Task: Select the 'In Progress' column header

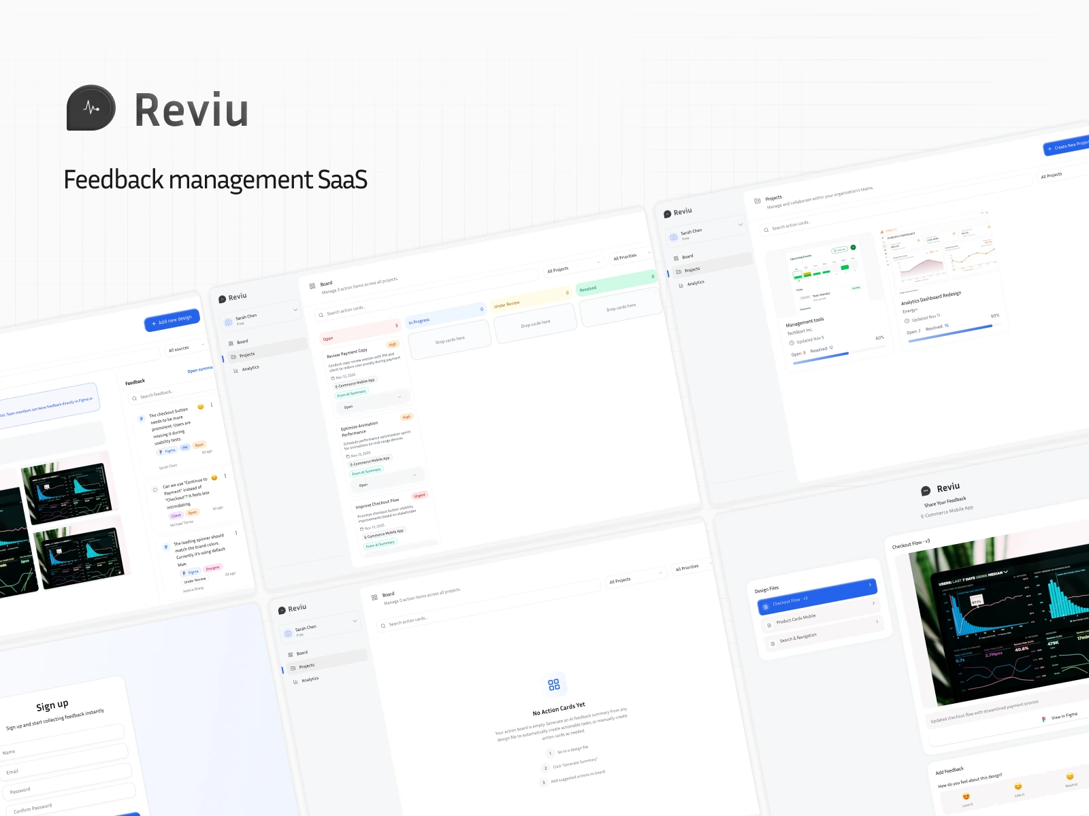Action: coord(445,315)
